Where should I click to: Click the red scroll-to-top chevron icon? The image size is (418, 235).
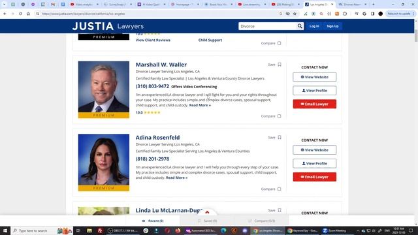coord(207,212)
